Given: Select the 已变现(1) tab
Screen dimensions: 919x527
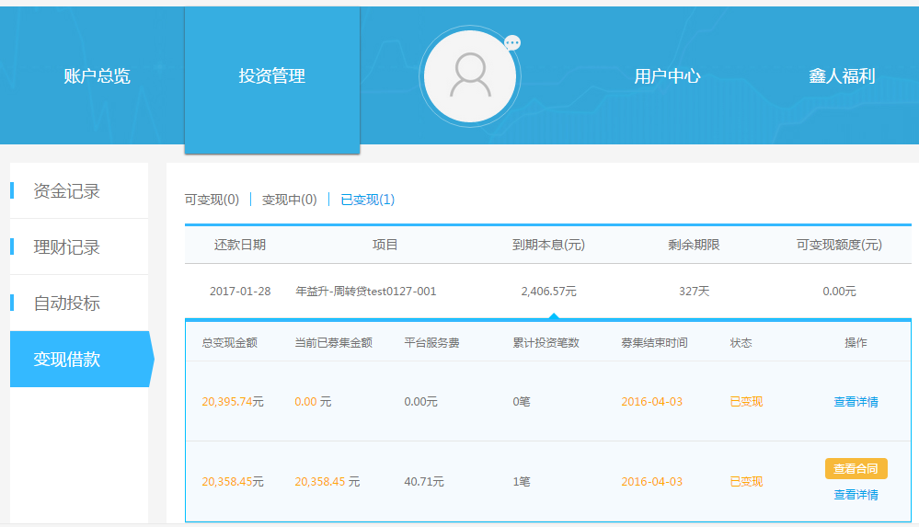Looking at the screenshot, I should point(367,200).
